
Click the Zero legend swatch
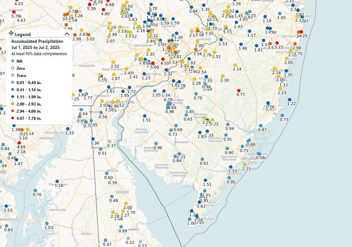[x=13, y=68]
